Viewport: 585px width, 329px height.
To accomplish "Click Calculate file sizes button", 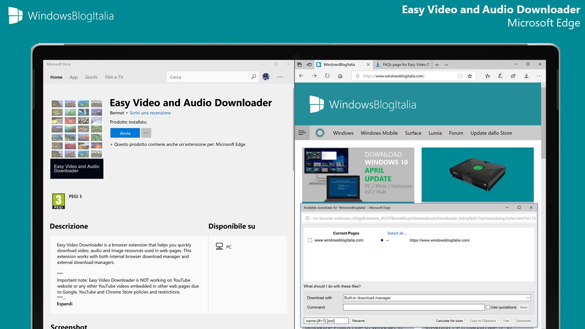I will 449,321.
